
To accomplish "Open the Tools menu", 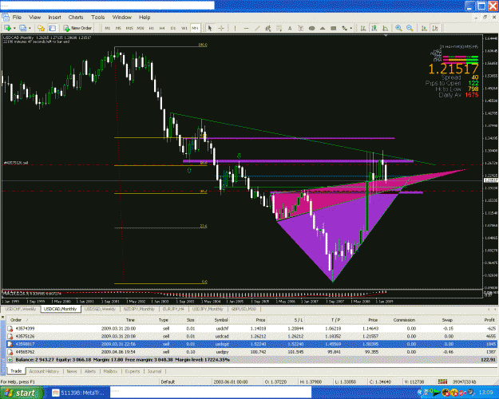I will 98,18.
